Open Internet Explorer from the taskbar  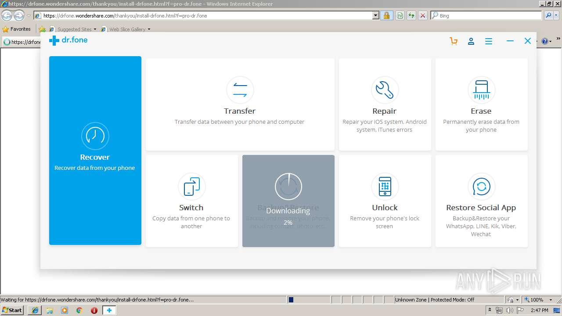coord(35,310)
